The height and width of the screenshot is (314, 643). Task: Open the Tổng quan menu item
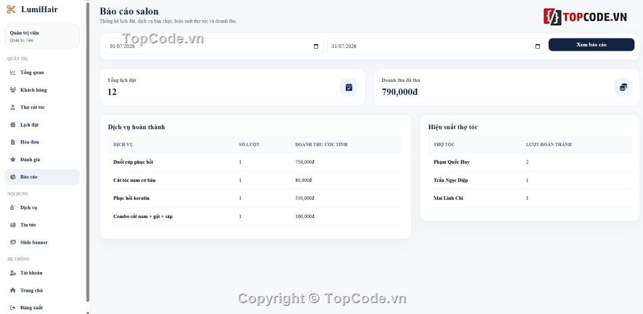pyautogui.click(x=42, y=72)
